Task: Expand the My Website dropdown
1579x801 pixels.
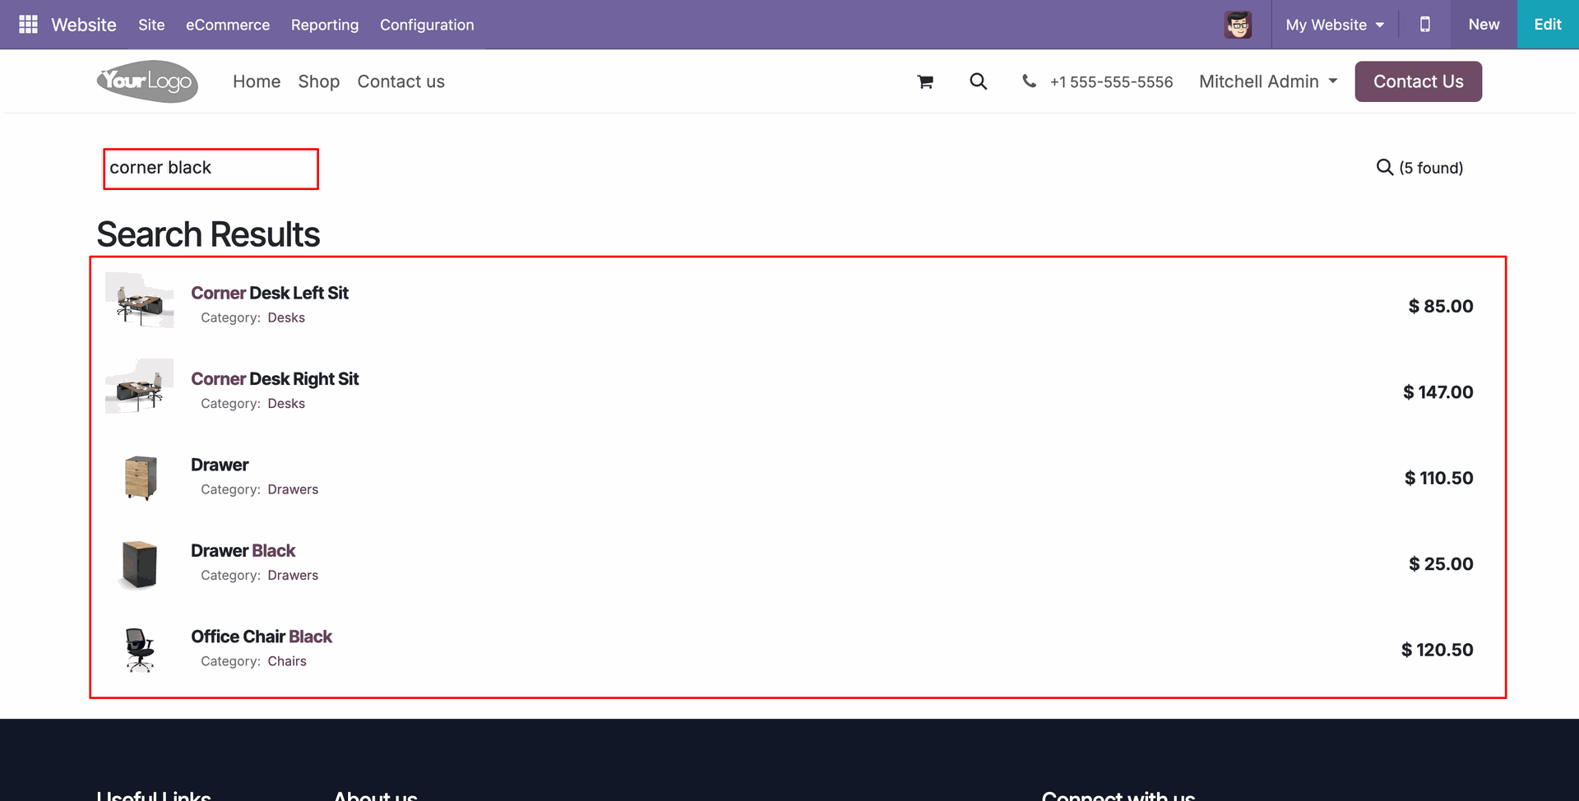Action: (x=1335, y=25)
